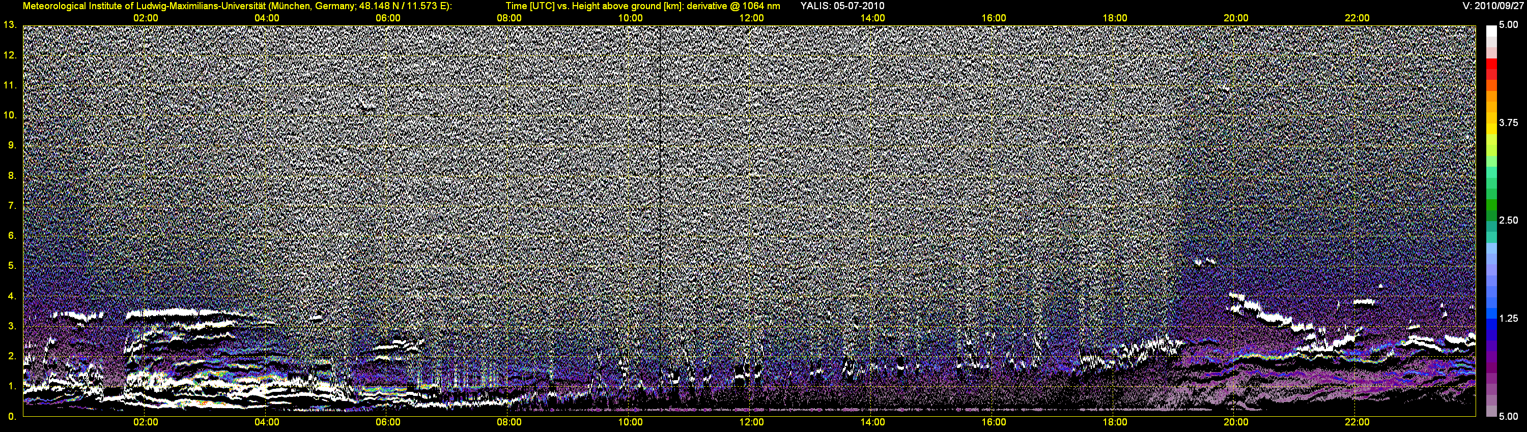Click the 16:00 label on the bottom time axis
The image size is (1527, 432).
[x=994, y=422]
